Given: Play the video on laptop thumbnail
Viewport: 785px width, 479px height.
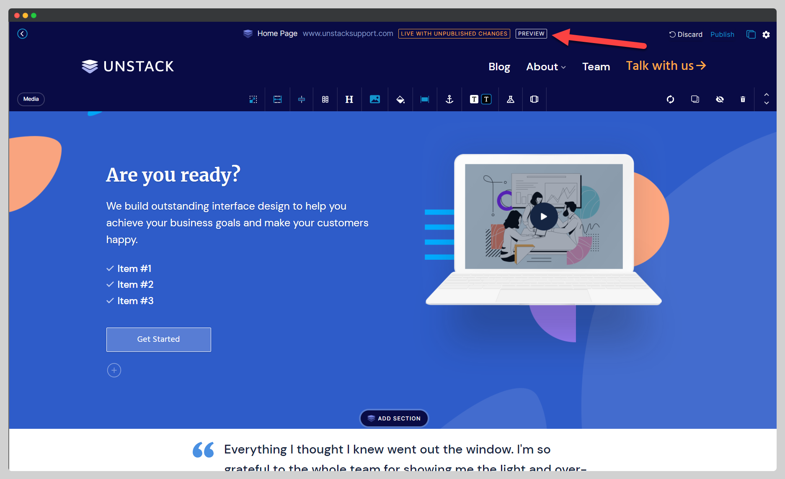Looking at the screenshot, I should coord(544,216).
